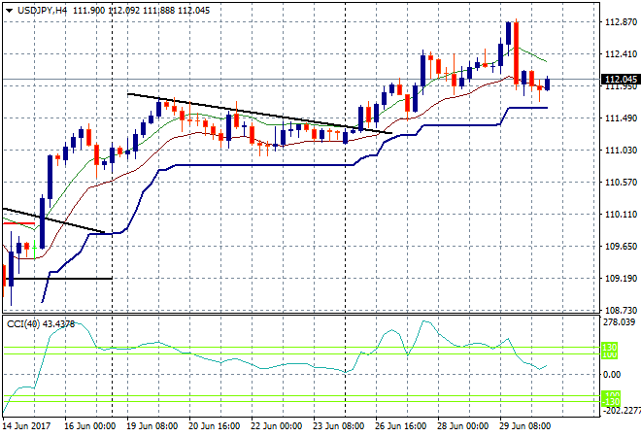Select the 22 Jun 00:00 time label

277,426
